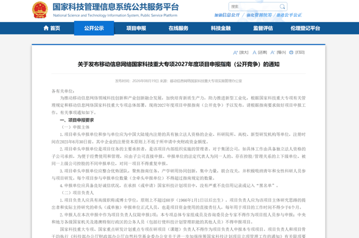Click the intro paragraph starting 为推动移动信息网络领域

pos(178,105)
